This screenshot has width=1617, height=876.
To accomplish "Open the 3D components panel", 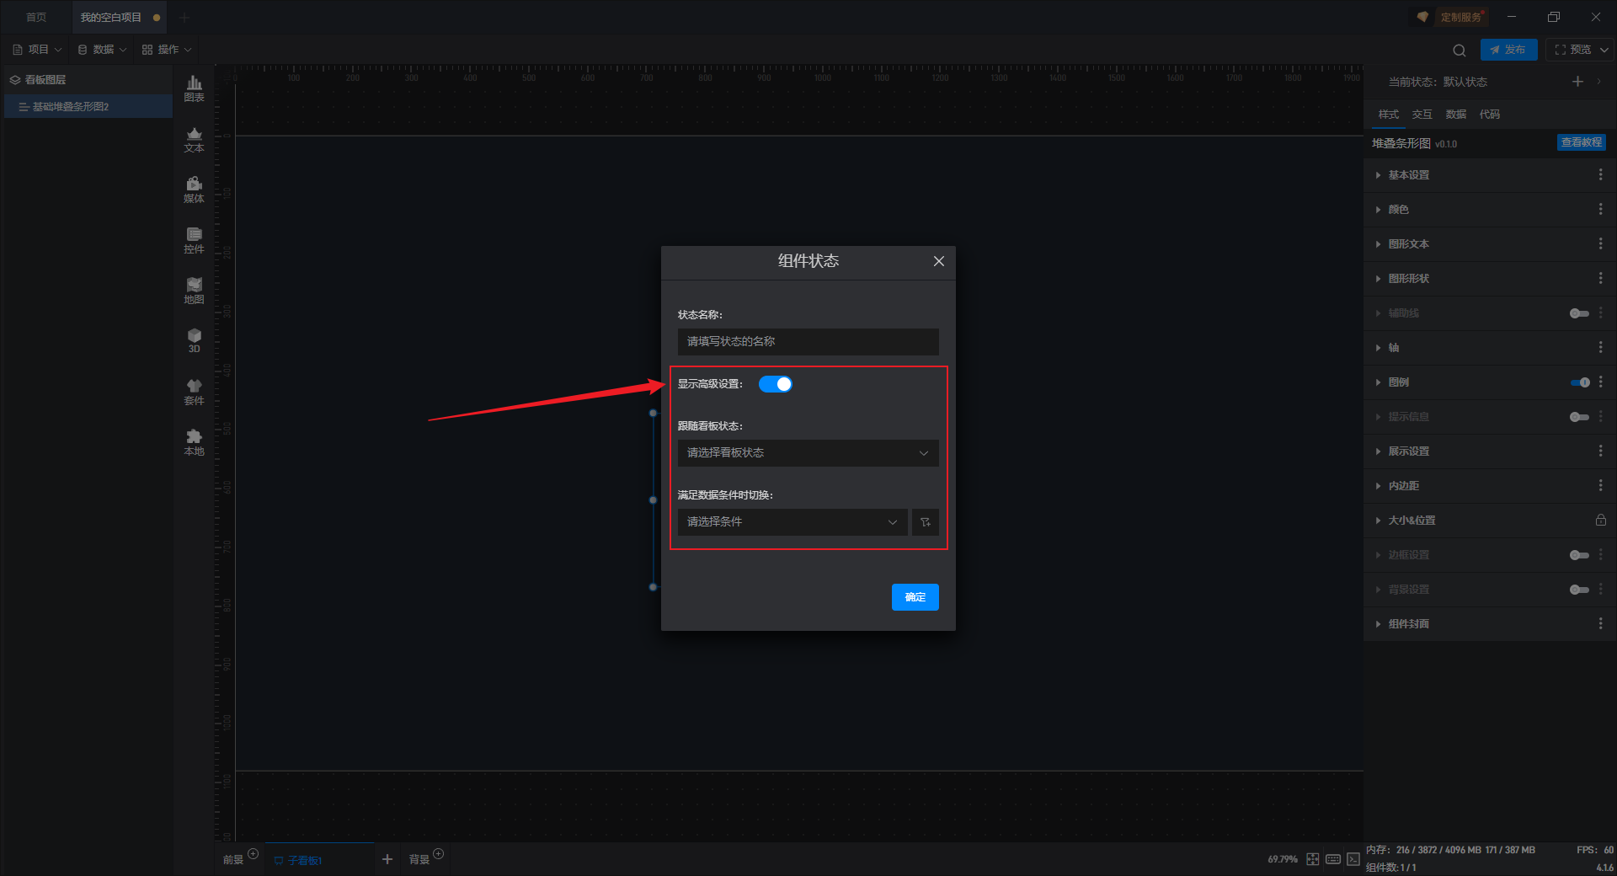I will coord(194,340).
